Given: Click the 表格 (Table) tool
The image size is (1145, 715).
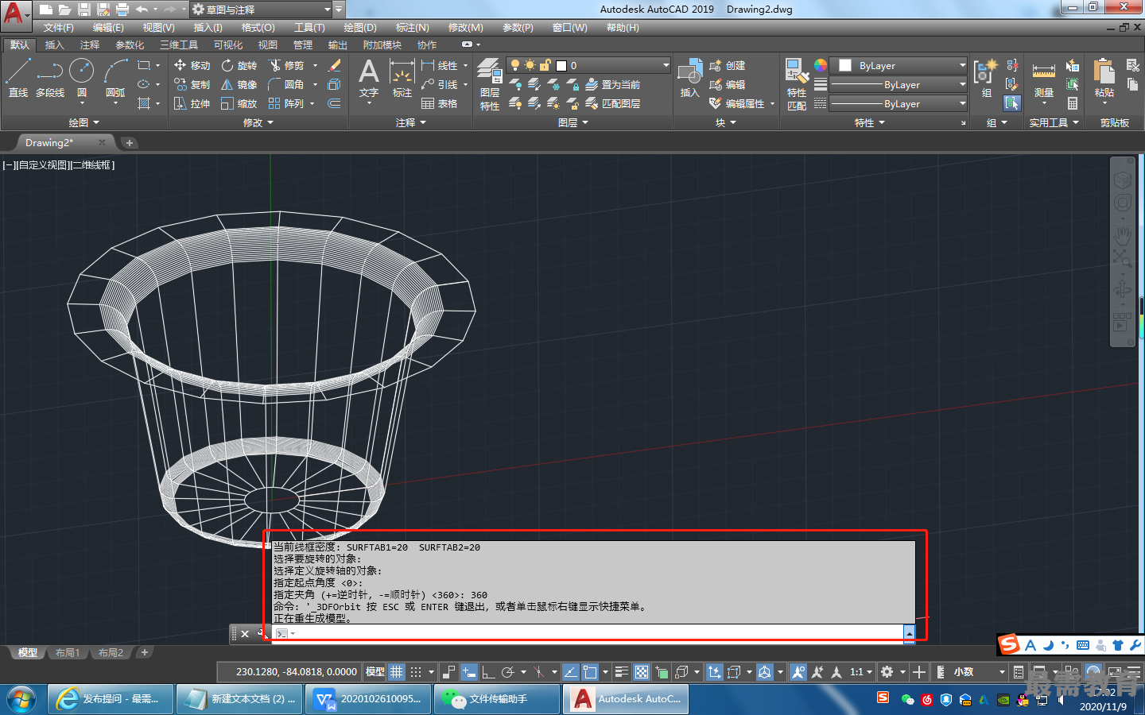Looking at the screenshot, I should [x=439, y=103].
